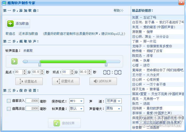Viewport: 186px width, 132px height.
Task: Open the 铃声质量 默认 dropdown
Action: click(x=77, y=109)
